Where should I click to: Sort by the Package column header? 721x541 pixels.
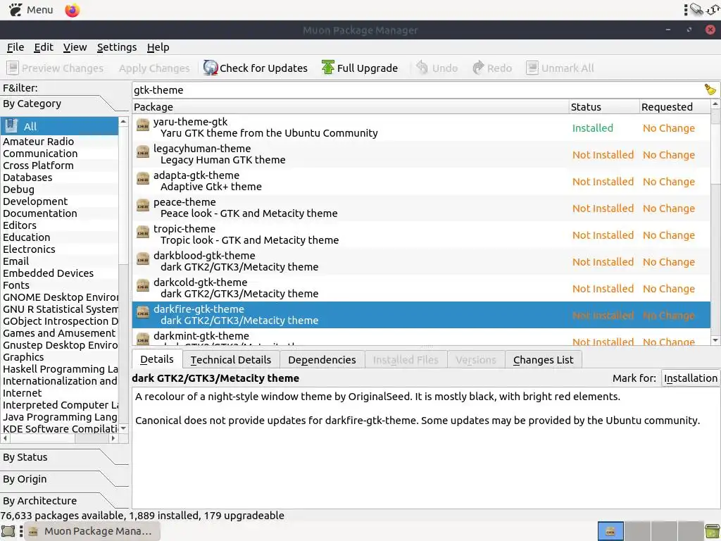pos(351,107)
